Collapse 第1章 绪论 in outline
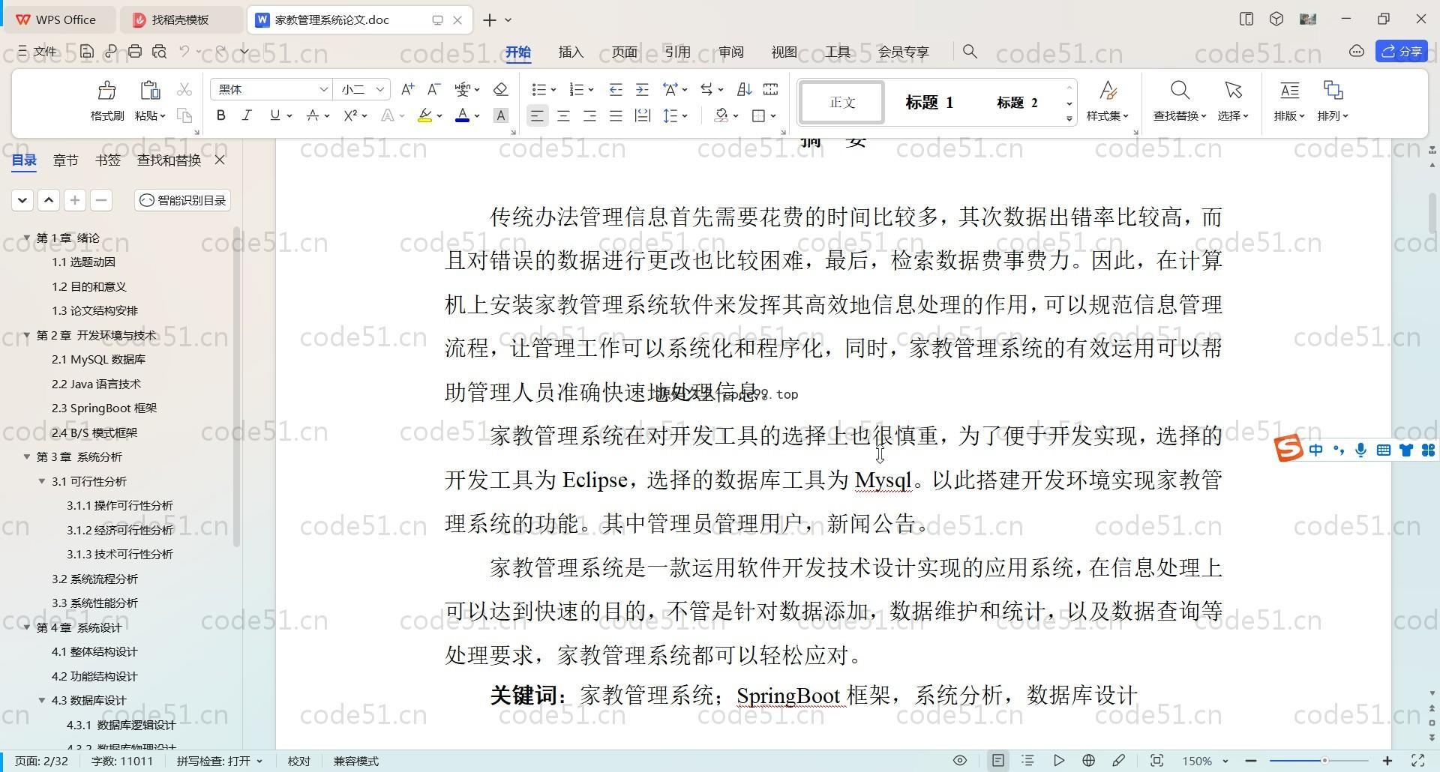The image size is (1440, 772). (x=27, y=238)
